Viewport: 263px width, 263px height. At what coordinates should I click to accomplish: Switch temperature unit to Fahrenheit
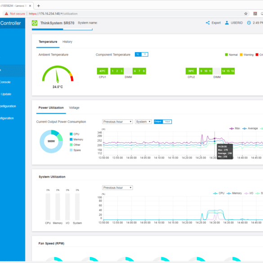[x=145, y=54]
